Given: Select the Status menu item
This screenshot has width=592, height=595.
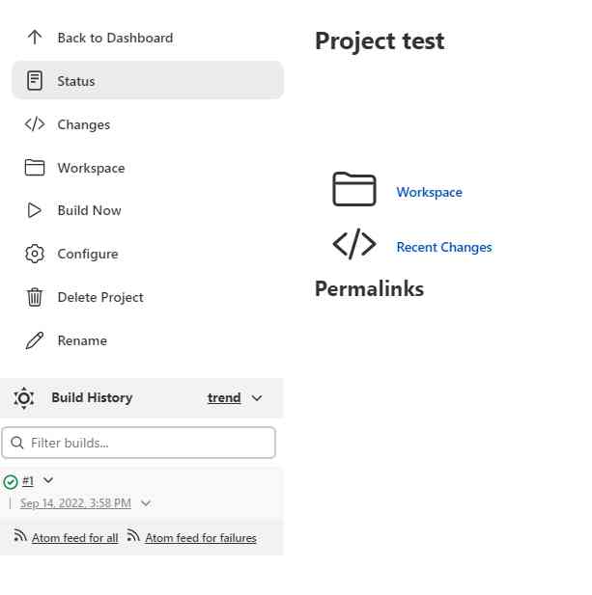Looking at the screenshot, I should click(x=76, y=81).
